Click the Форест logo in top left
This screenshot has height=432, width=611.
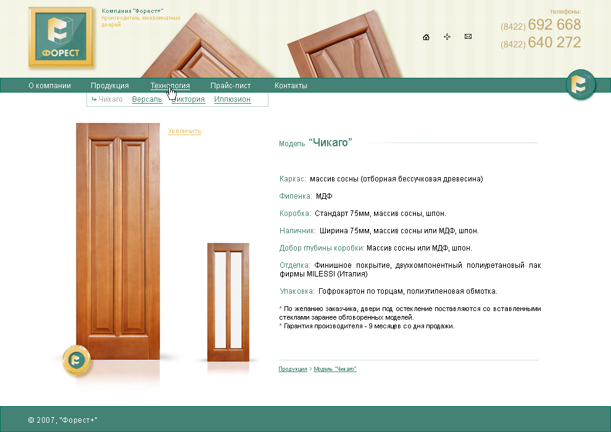click(x=60, y=37)
